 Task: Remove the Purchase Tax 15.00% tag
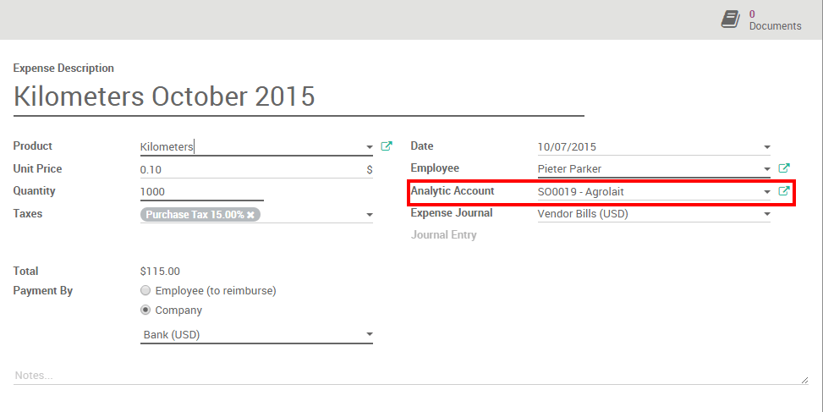click(x=251, y=215)
